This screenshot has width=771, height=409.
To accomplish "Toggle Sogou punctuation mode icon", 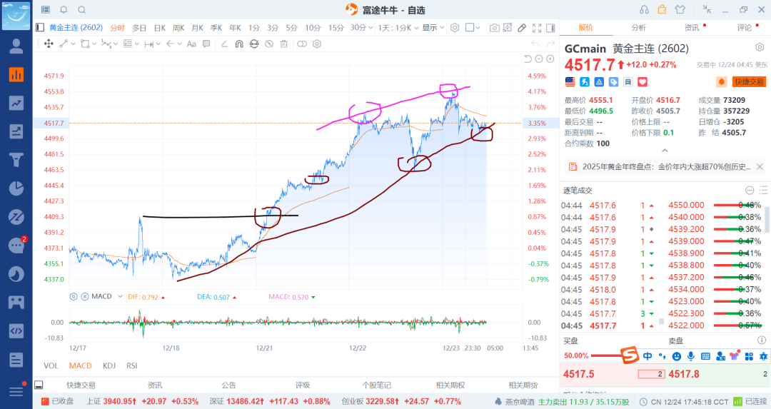I will pyautogui.click(x=662, y=356).
